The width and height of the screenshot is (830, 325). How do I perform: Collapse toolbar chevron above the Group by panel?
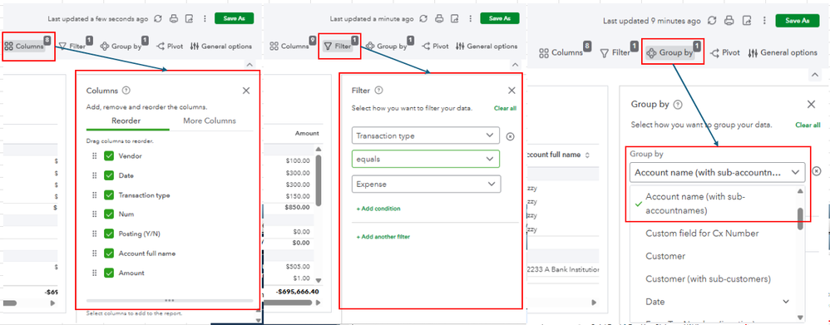coord(815,75)
